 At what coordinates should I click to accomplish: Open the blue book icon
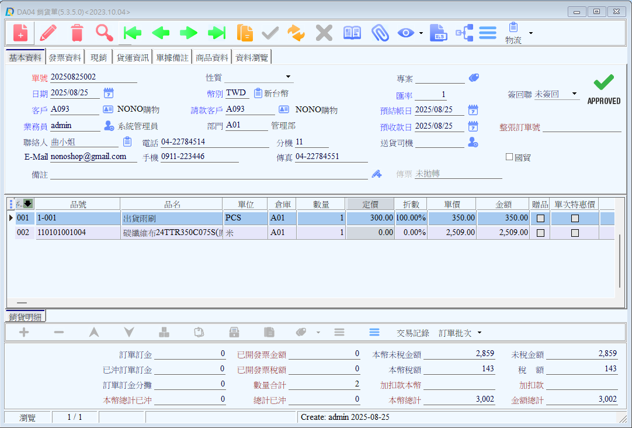[352, 33]
